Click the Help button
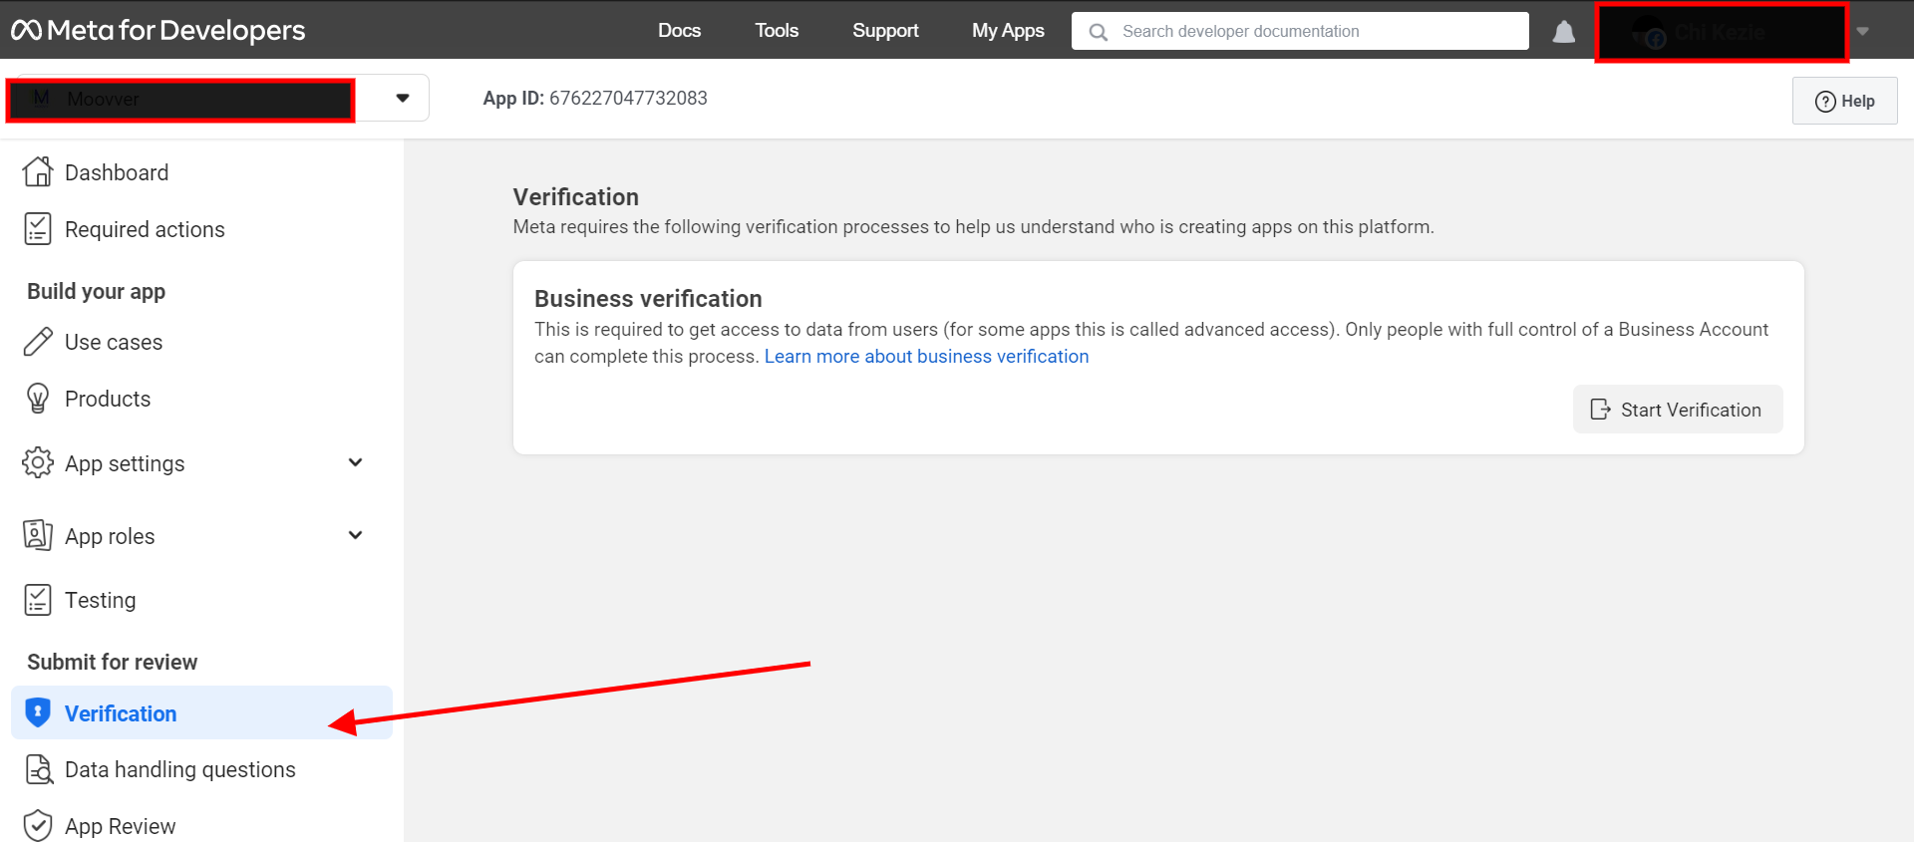The height and width of the screenshot is (843, 1914). (1844, 101)
